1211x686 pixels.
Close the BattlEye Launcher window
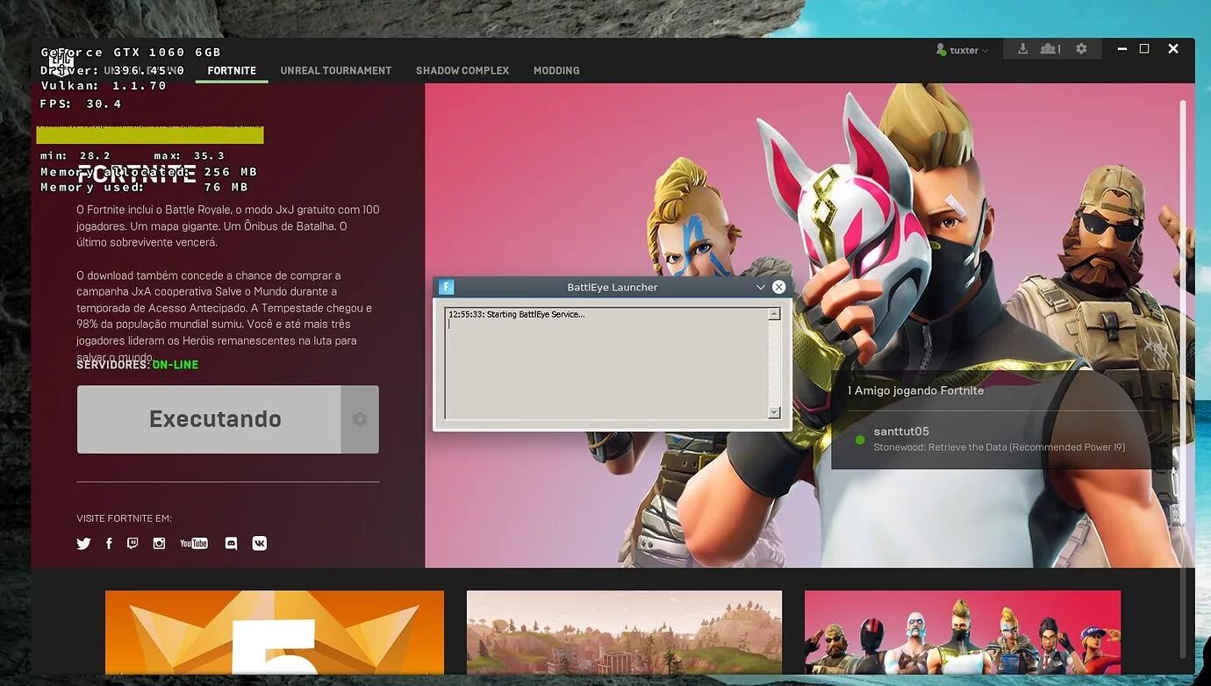778,287
